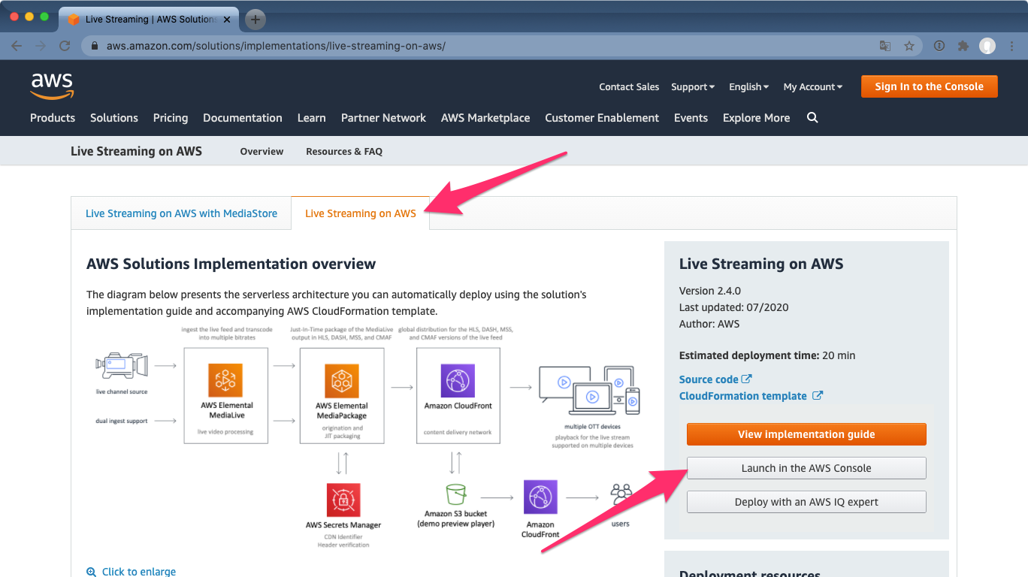Click the Estimated deployment time text
This screenshot has height=577, width=1028.
767,355
